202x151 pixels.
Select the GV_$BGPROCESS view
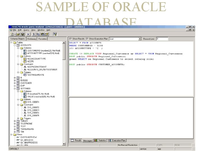[29, 143]
